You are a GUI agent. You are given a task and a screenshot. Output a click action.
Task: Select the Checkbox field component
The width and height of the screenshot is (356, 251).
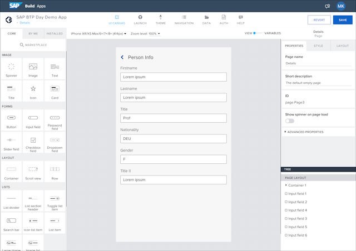(x=33, y=140)
